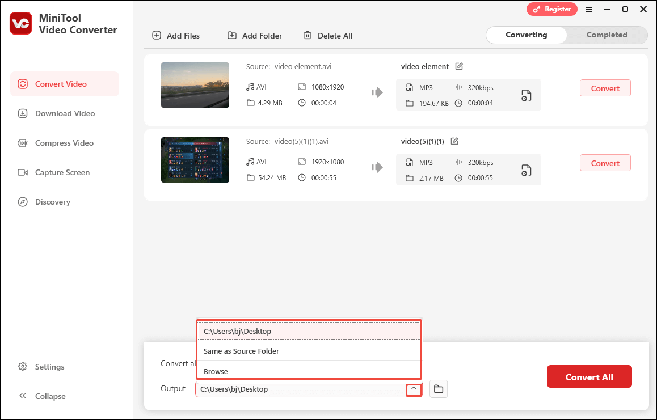The image size is (657, 420).
Task: Click the Convert Video sidebar icon
Action: pyautogui.click(x=23, y=84)
